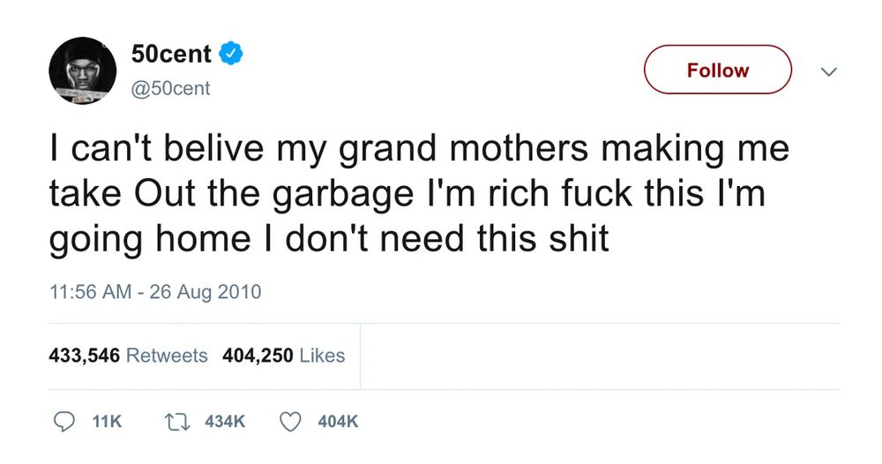Click the 433,546 retweets number
Screen dimensions: 882x464
(x=84, y=355)
